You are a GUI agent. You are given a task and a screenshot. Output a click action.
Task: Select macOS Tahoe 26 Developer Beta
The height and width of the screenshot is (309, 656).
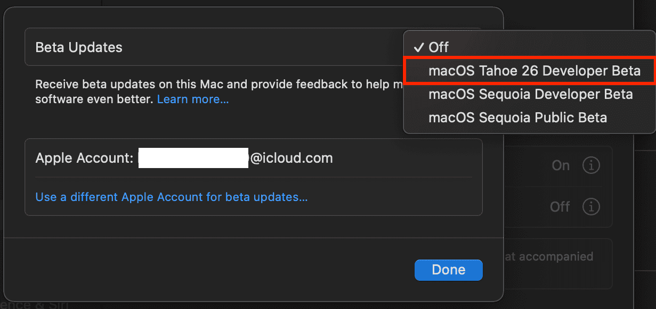pyautogui.click(x=534, y=71)
